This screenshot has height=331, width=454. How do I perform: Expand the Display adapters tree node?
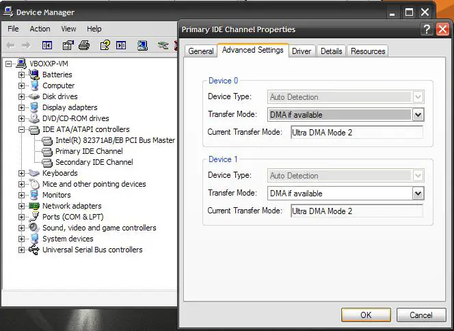(21, 108)
